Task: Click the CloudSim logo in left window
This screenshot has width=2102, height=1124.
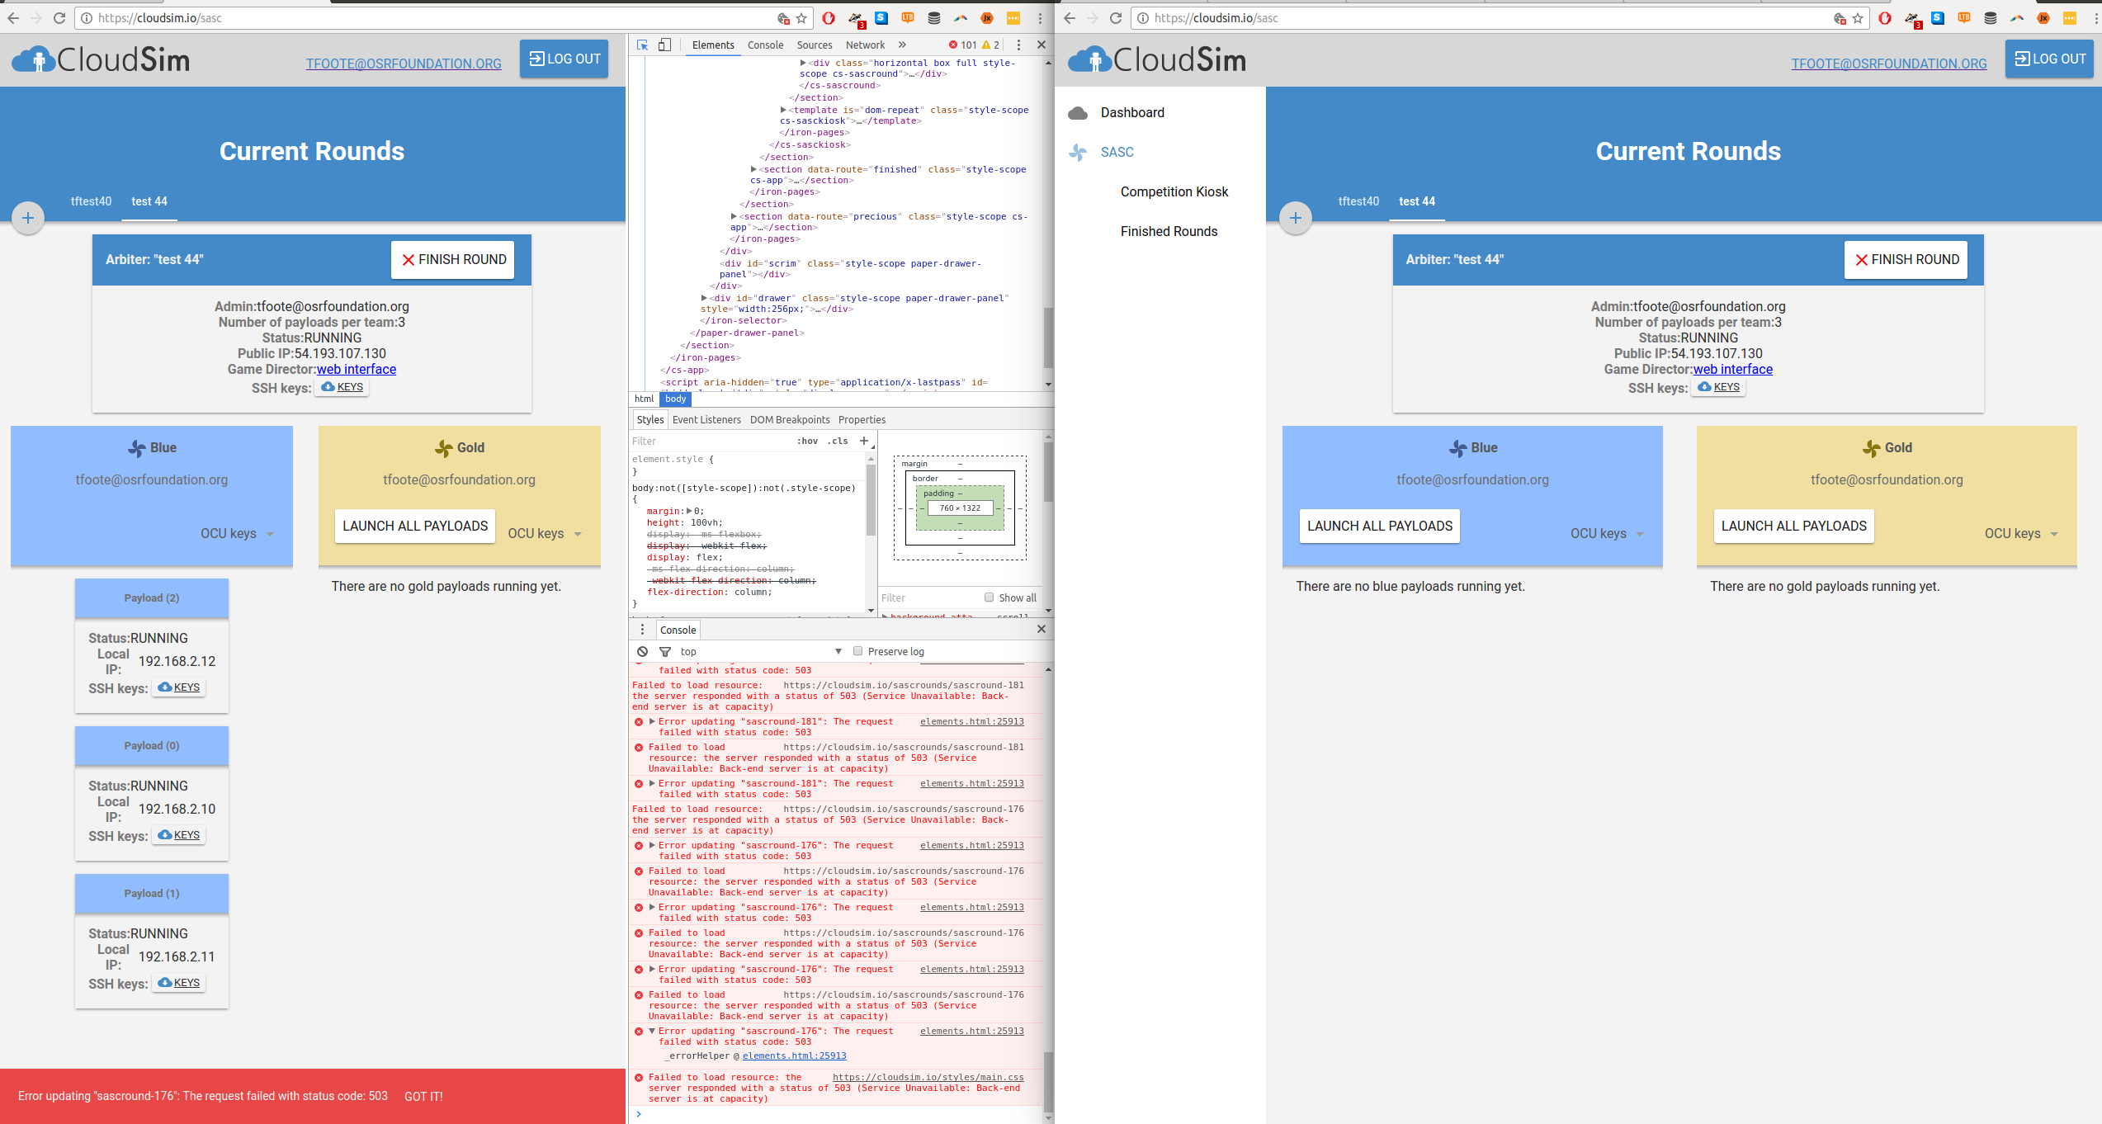Action: click(x=101, y=59)
